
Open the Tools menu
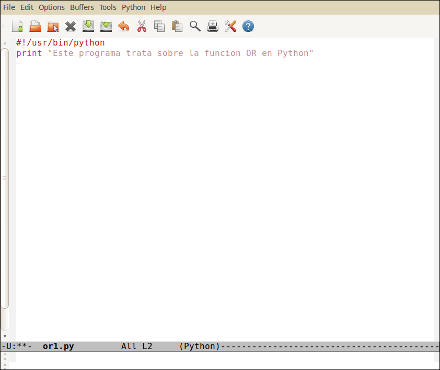[108, 7]
